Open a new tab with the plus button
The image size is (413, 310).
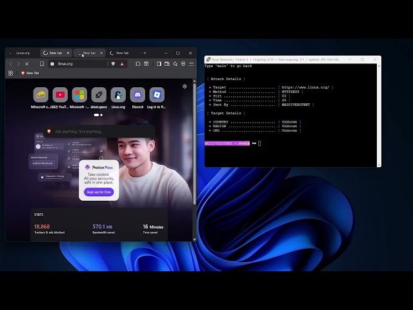(145, 53)
